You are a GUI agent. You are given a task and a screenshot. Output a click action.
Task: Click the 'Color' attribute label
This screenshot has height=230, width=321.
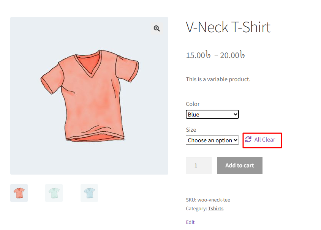(x=193, y=104)
